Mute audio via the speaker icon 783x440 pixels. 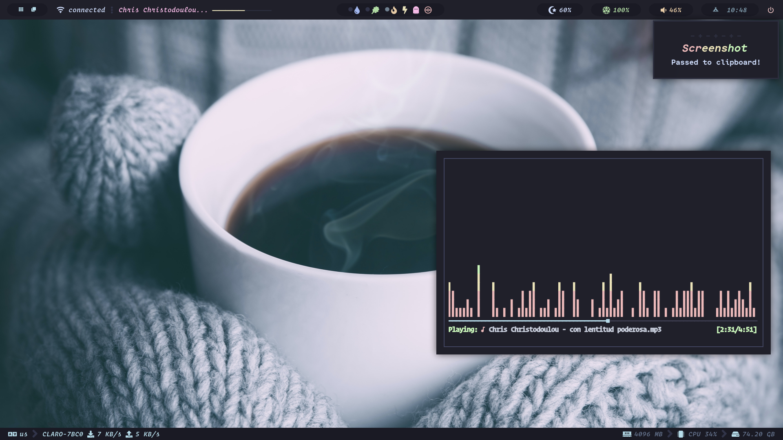[x=664, y=10]
